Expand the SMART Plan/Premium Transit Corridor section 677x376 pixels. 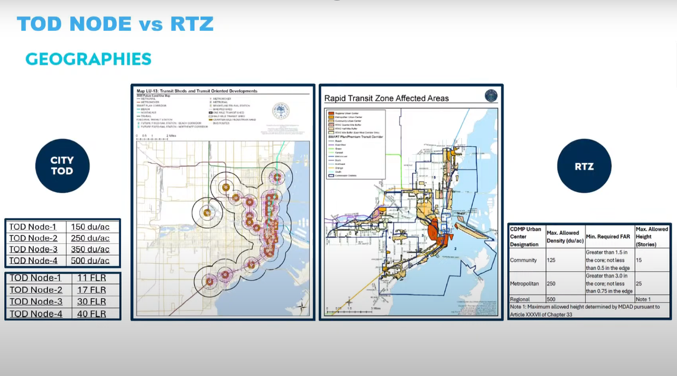pos(356,136)
